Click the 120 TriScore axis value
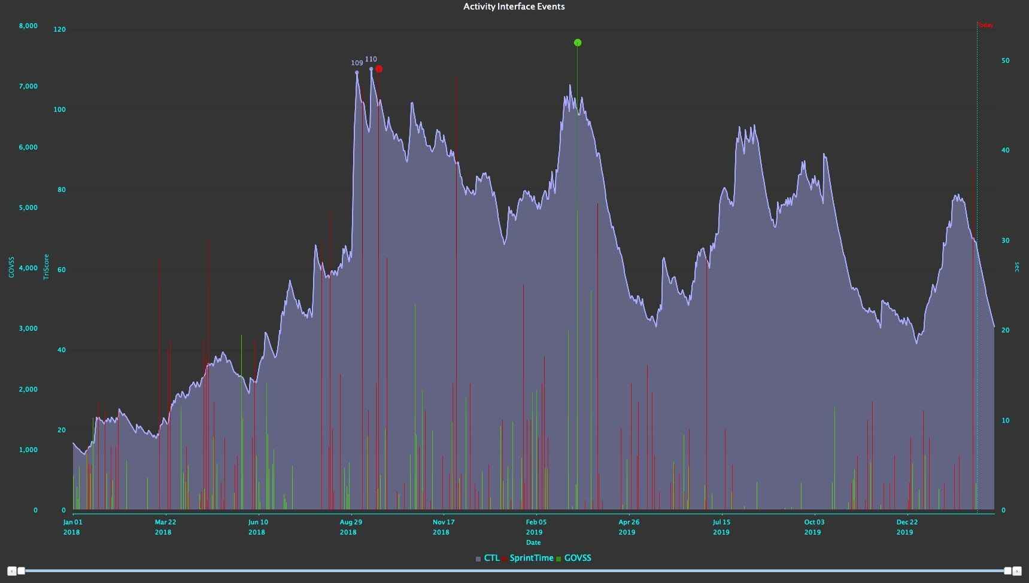 [x=59, y=29]
